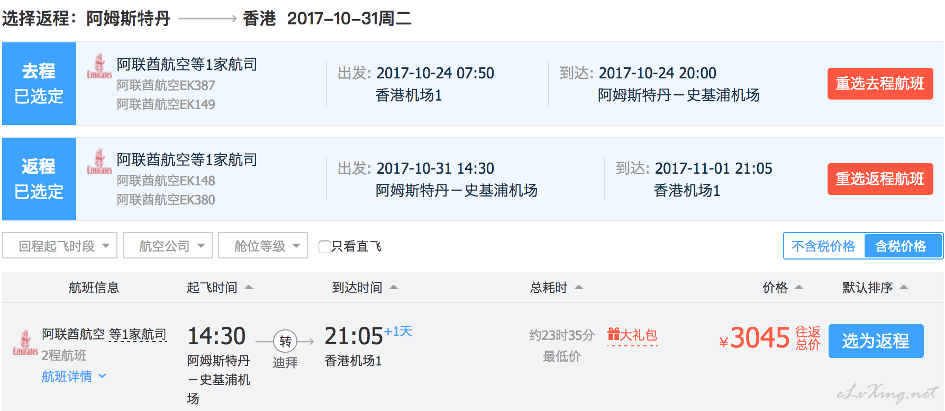Expand 航班详情 flight details

(74, 377)
